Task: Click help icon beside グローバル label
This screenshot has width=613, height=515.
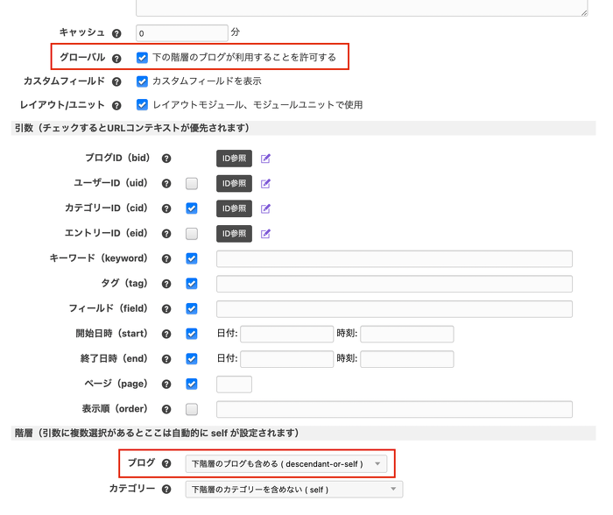Action: (116, 58)
